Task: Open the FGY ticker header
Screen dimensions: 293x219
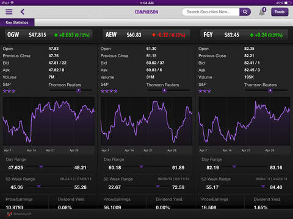Action: click(244, 35)
